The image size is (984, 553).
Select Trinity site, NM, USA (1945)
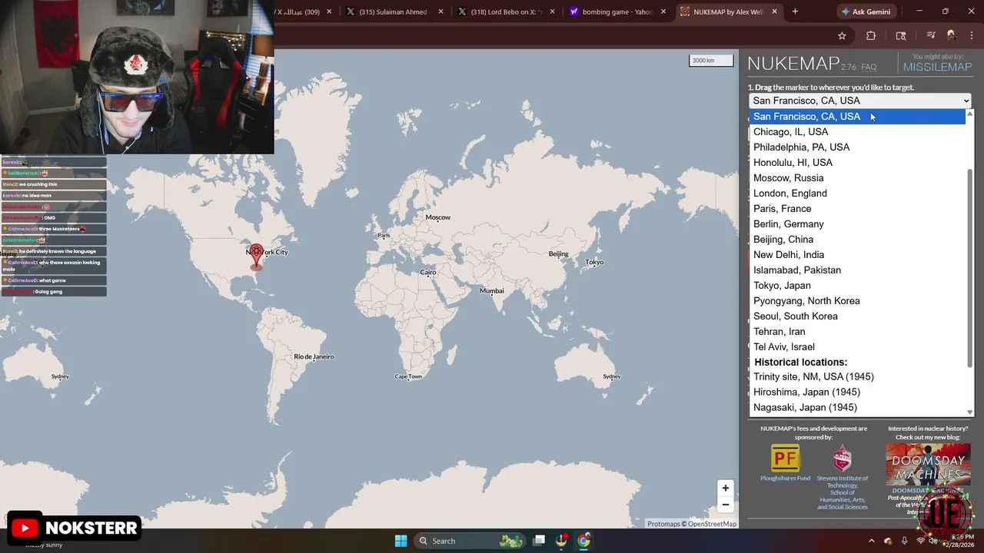[x=857, y=377]
